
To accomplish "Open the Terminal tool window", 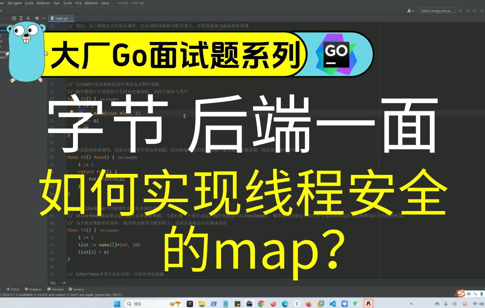I will 55,289.
